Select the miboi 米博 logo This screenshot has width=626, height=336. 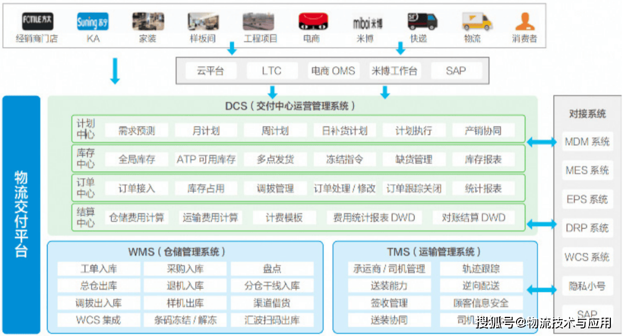click(368, 23)
